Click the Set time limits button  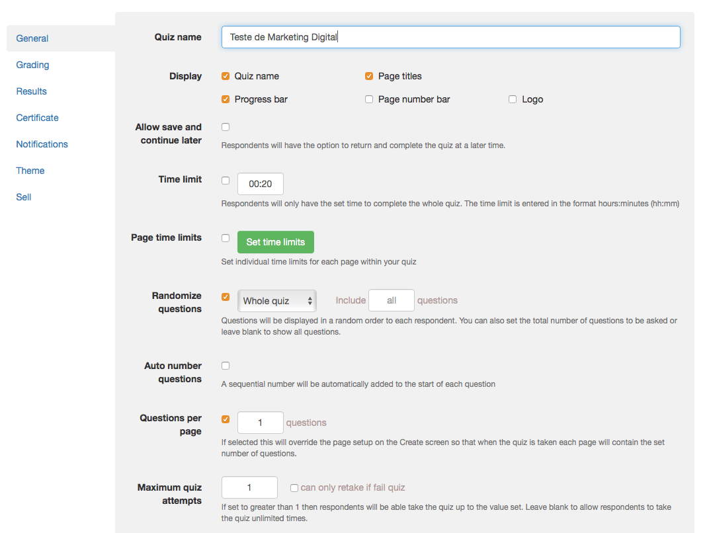[275, 242]
